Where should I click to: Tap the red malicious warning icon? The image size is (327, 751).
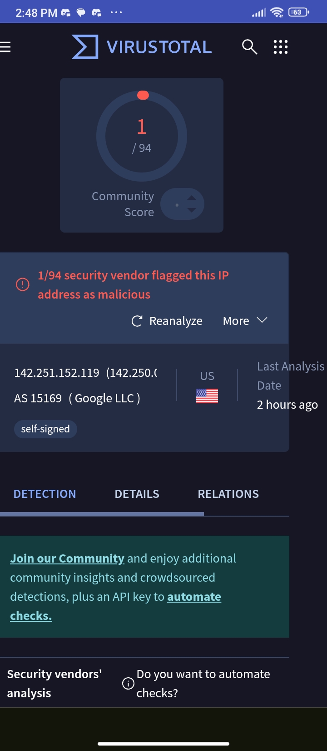coord(23,284)
